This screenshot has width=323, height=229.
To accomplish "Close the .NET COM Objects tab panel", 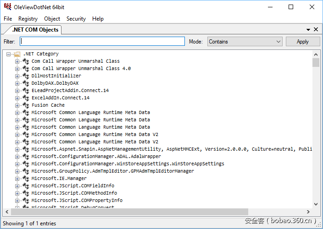I will [316, 30].
